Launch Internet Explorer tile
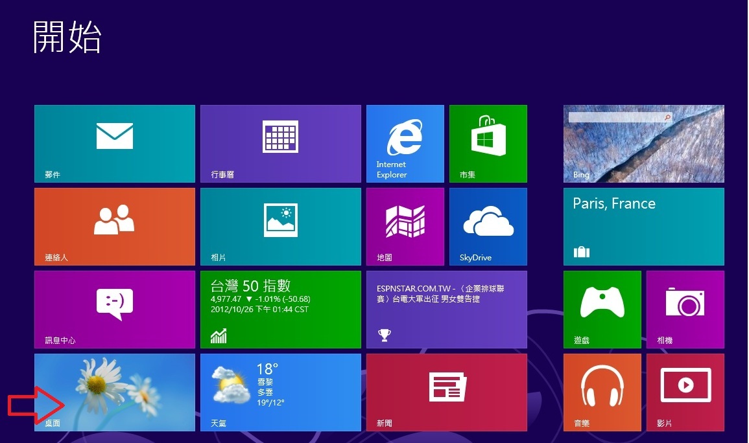 pyautogui.click(x=405, y=143)
